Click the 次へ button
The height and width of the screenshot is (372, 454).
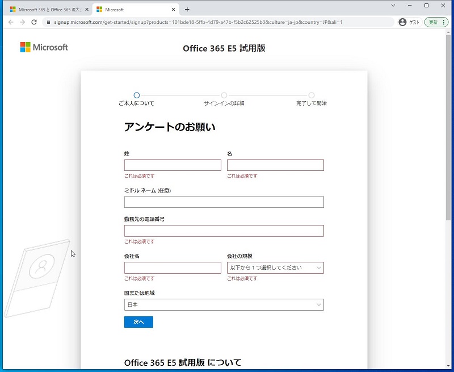(x=138, y=322)
